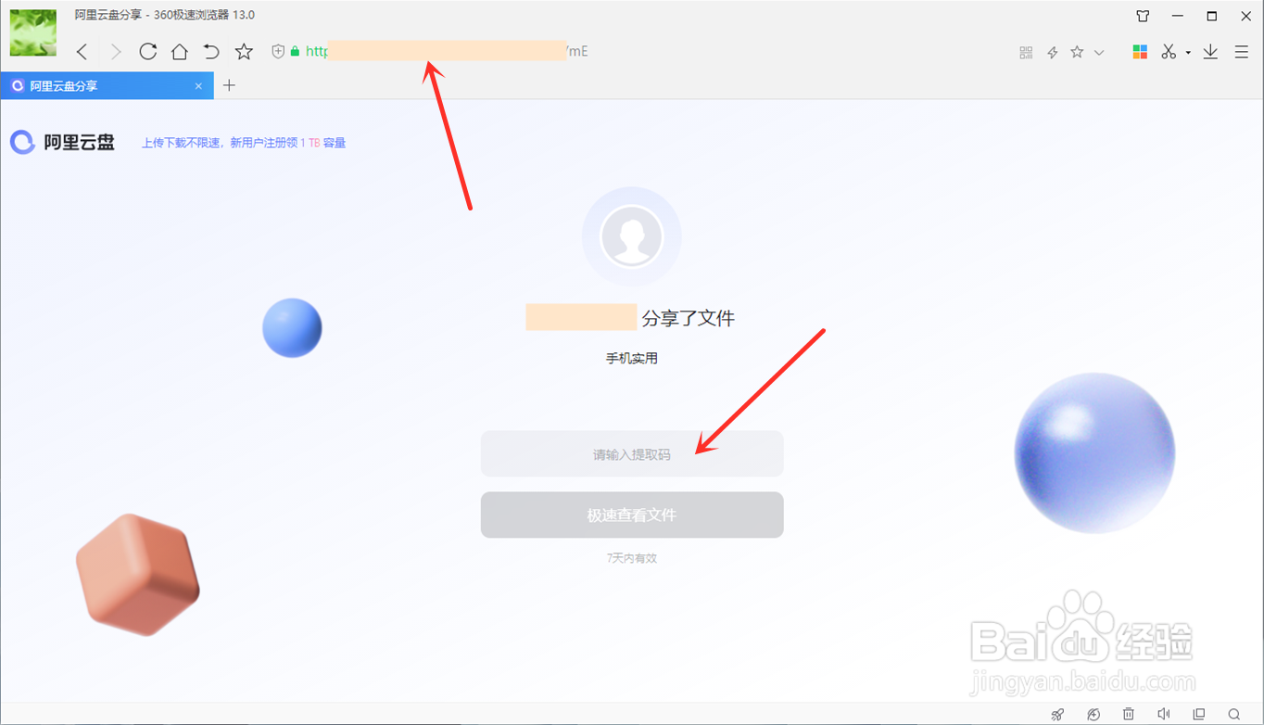
Task: Open the browser hamburger main menu
Action: (1242, 53)
